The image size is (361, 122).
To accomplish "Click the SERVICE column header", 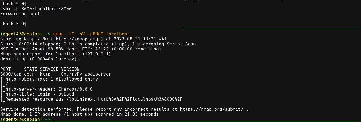I will click(x=49, y=69).
